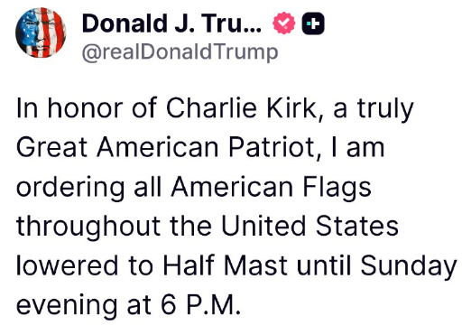
Task: Click the dark plus badge icon
Action: tap(313, 23)
